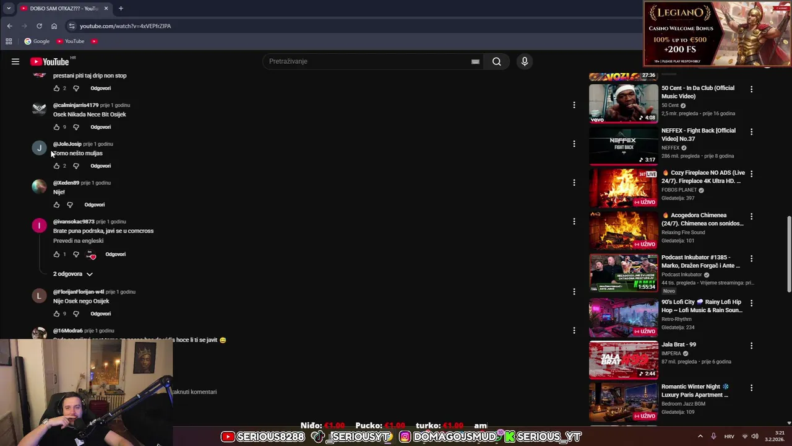Show hidden system tray icons arrow
Image resolution: width=792 pixels, height=446 pixels.
(x=700, y=436)
